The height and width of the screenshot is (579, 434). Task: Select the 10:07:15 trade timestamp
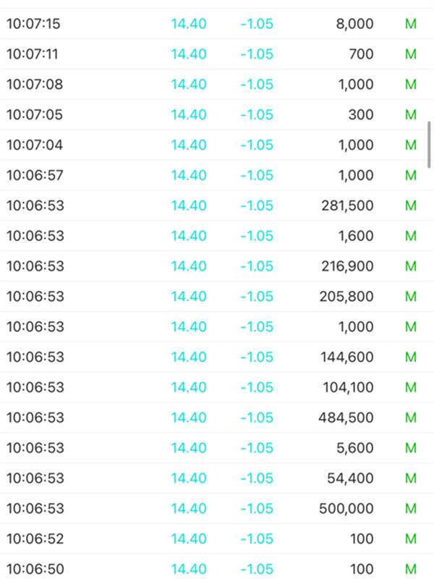[x=34, y=24]
